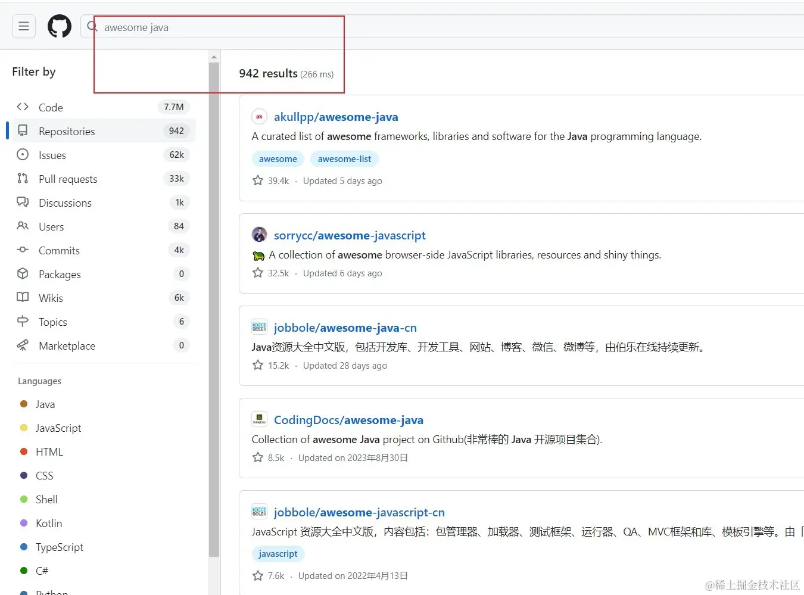The width and height of the screenshot is (804, 595).
Task: Click the Commits node icon
Action: (23, 250)
